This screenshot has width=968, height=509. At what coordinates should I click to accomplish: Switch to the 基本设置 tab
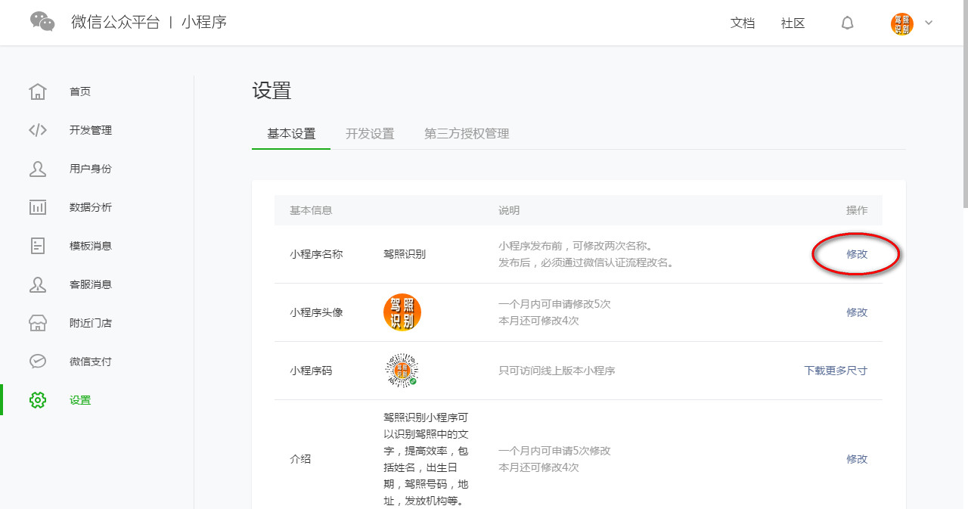tap(291, 134)
